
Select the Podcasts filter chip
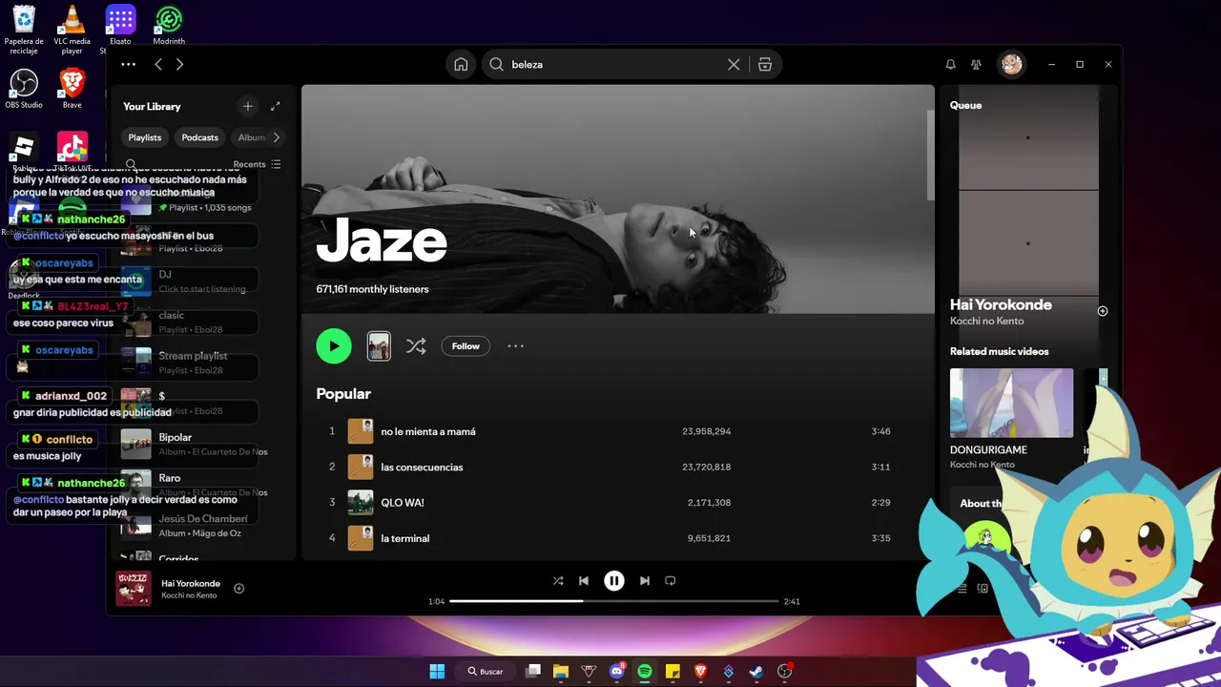point(199,137)
